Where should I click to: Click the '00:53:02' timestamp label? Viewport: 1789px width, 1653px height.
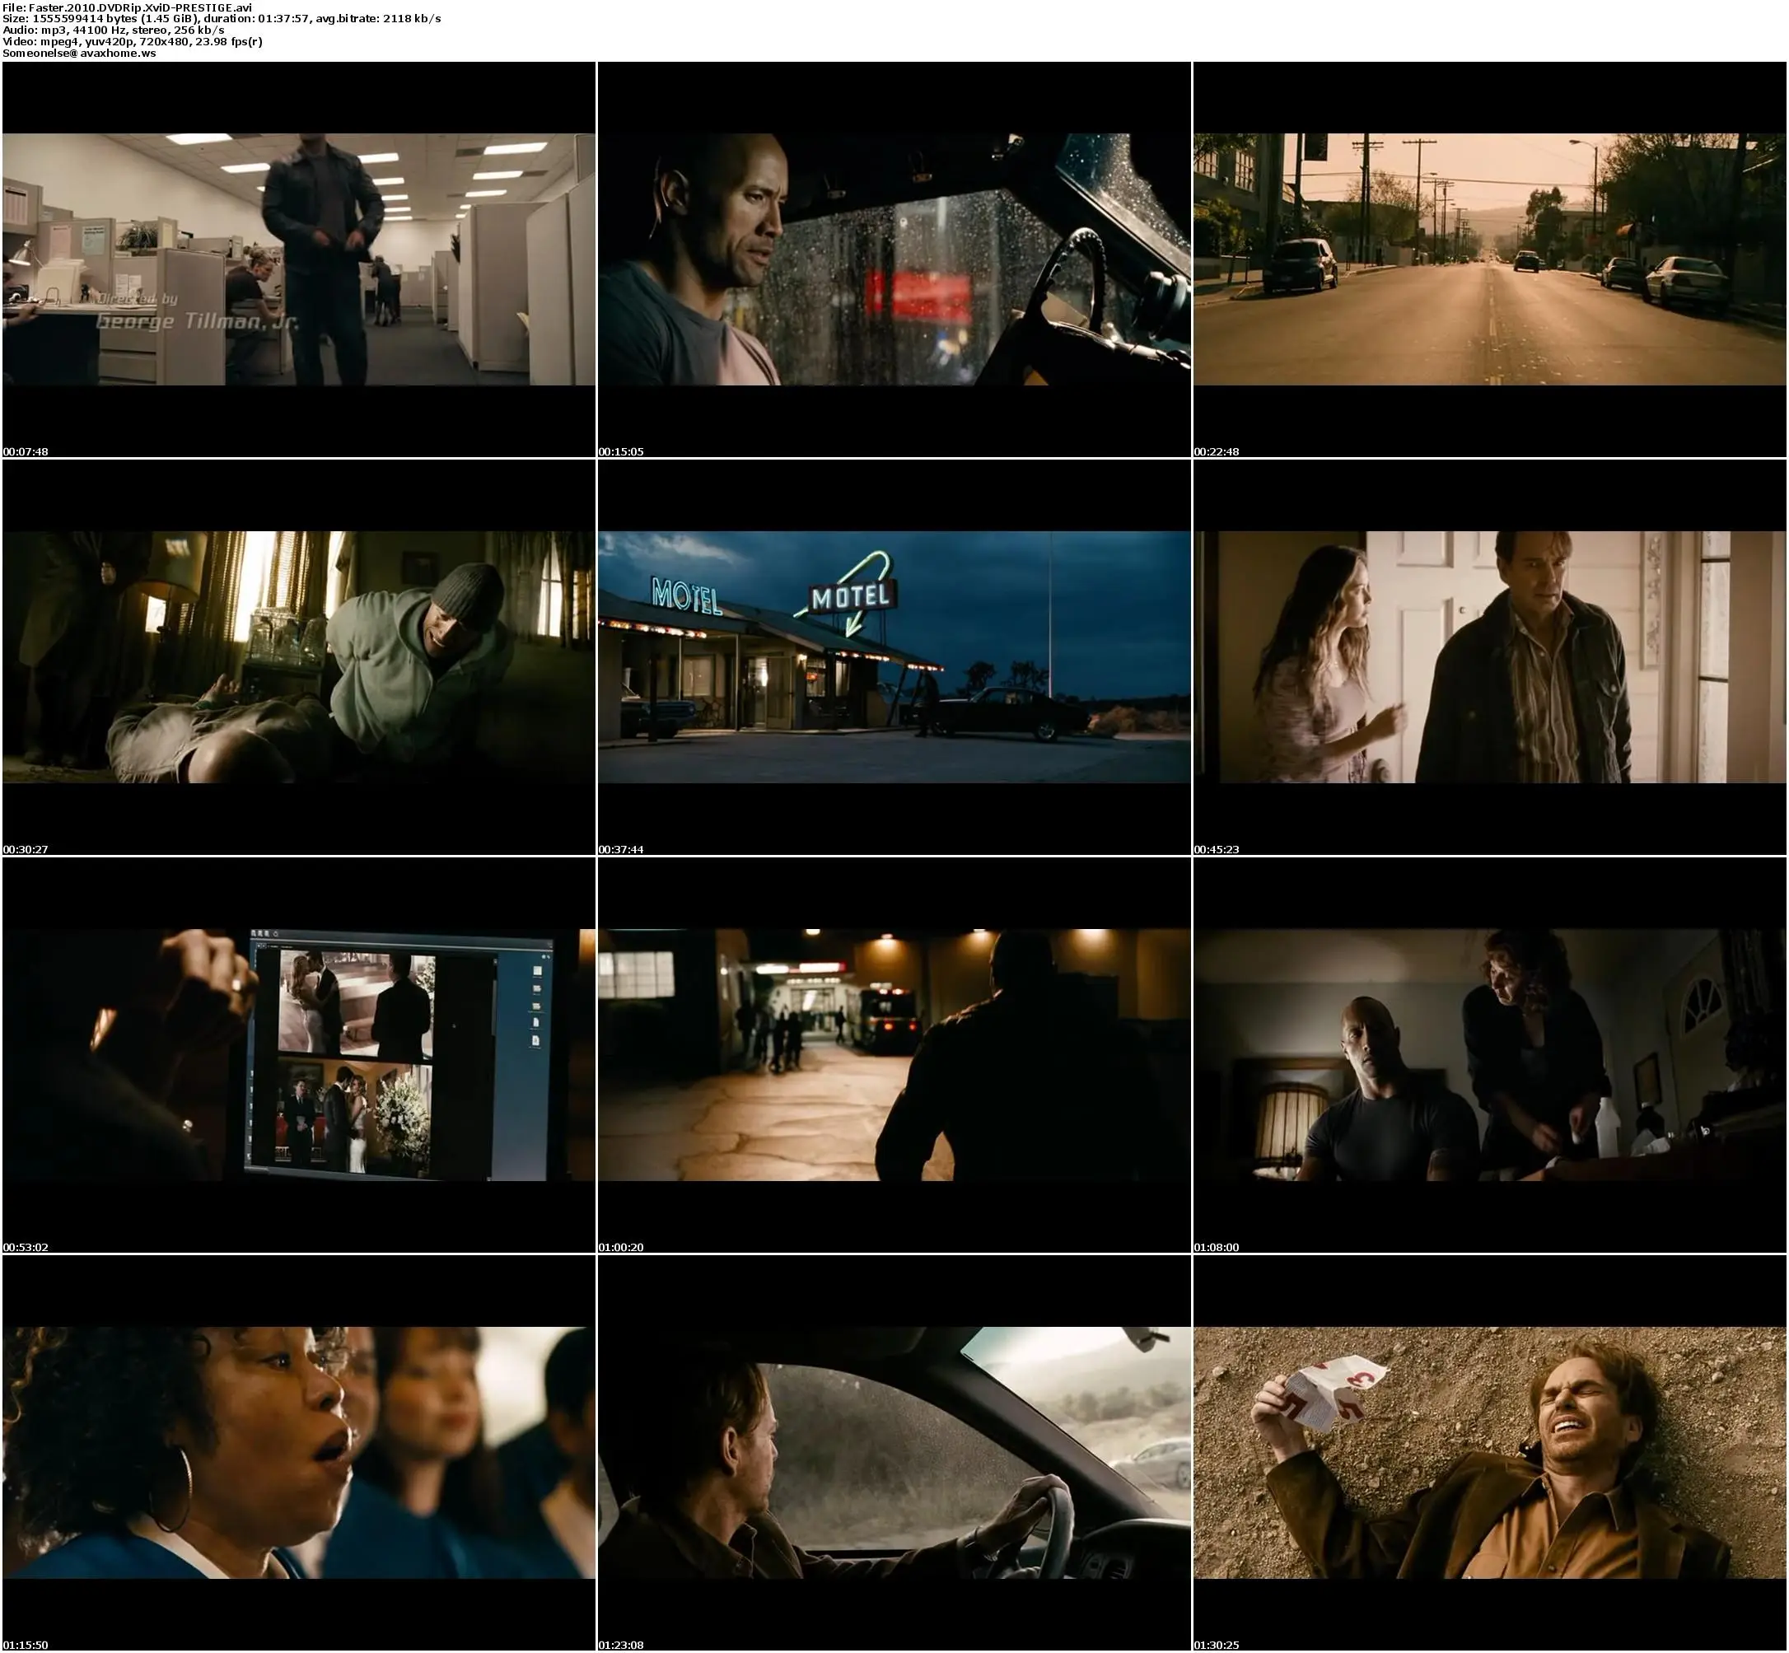click(25, 1247)
